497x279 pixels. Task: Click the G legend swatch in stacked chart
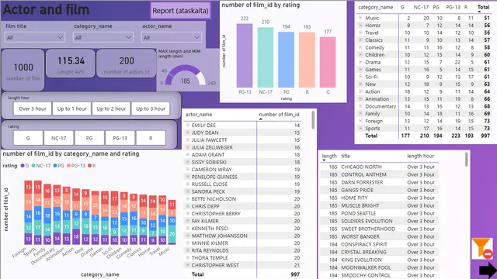(23, 165)
